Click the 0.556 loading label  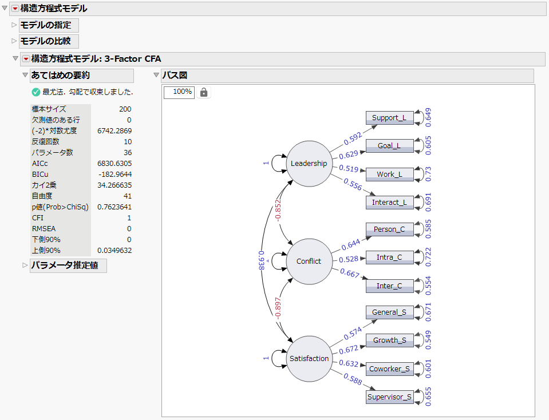point(353,184)
